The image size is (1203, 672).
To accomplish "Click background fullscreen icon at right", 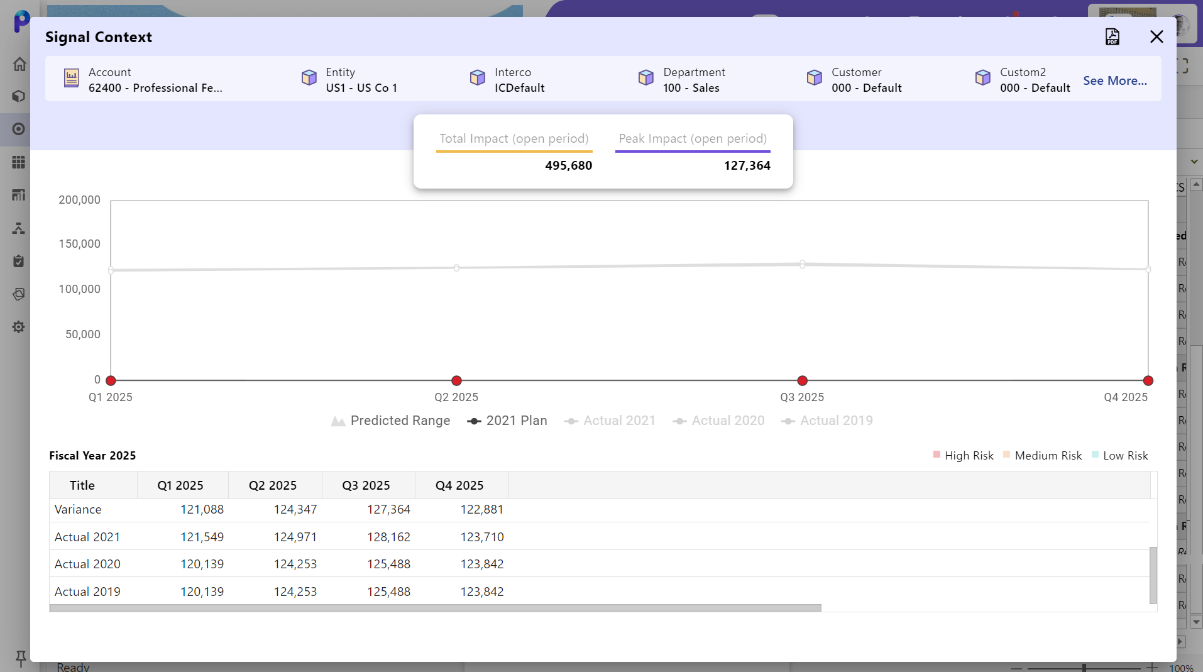I will point(1183,65).
